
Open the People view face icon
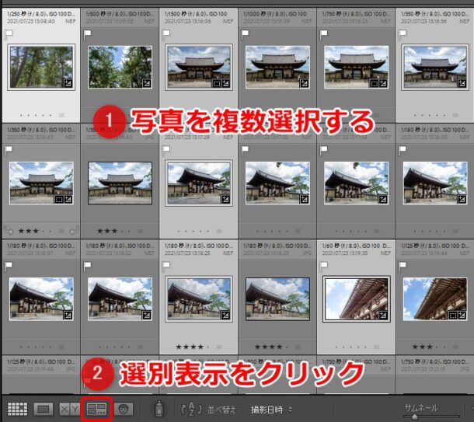[x=123, y=408]
